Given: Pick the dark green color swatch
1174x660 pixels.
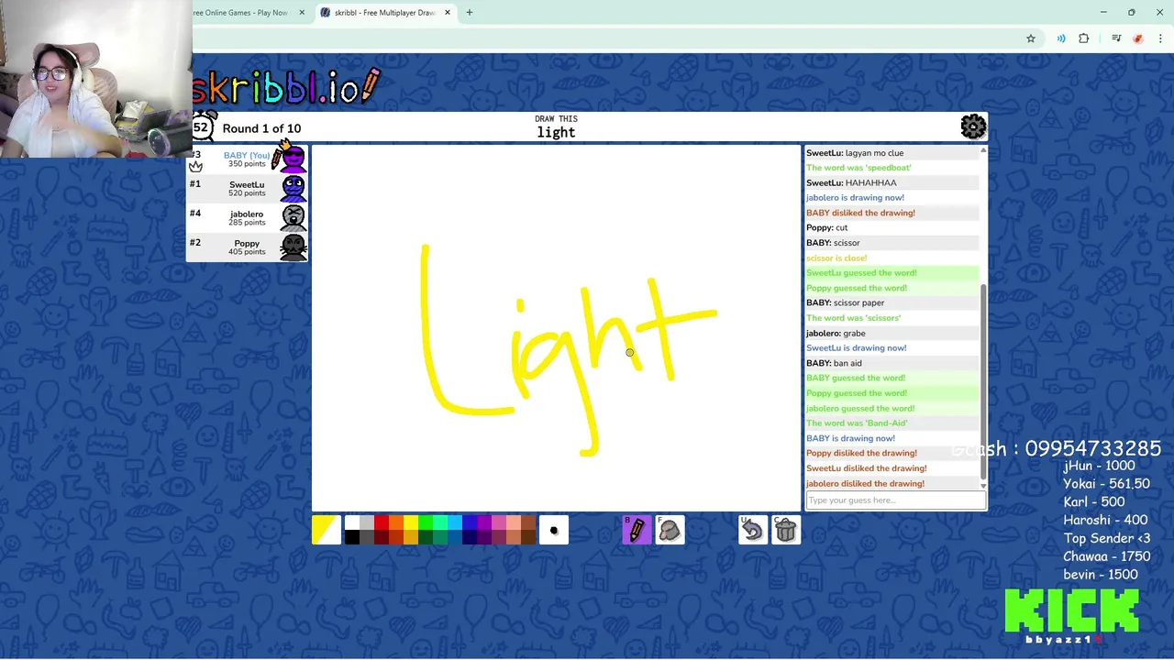Looking at the screenshot, I should 426,537.
